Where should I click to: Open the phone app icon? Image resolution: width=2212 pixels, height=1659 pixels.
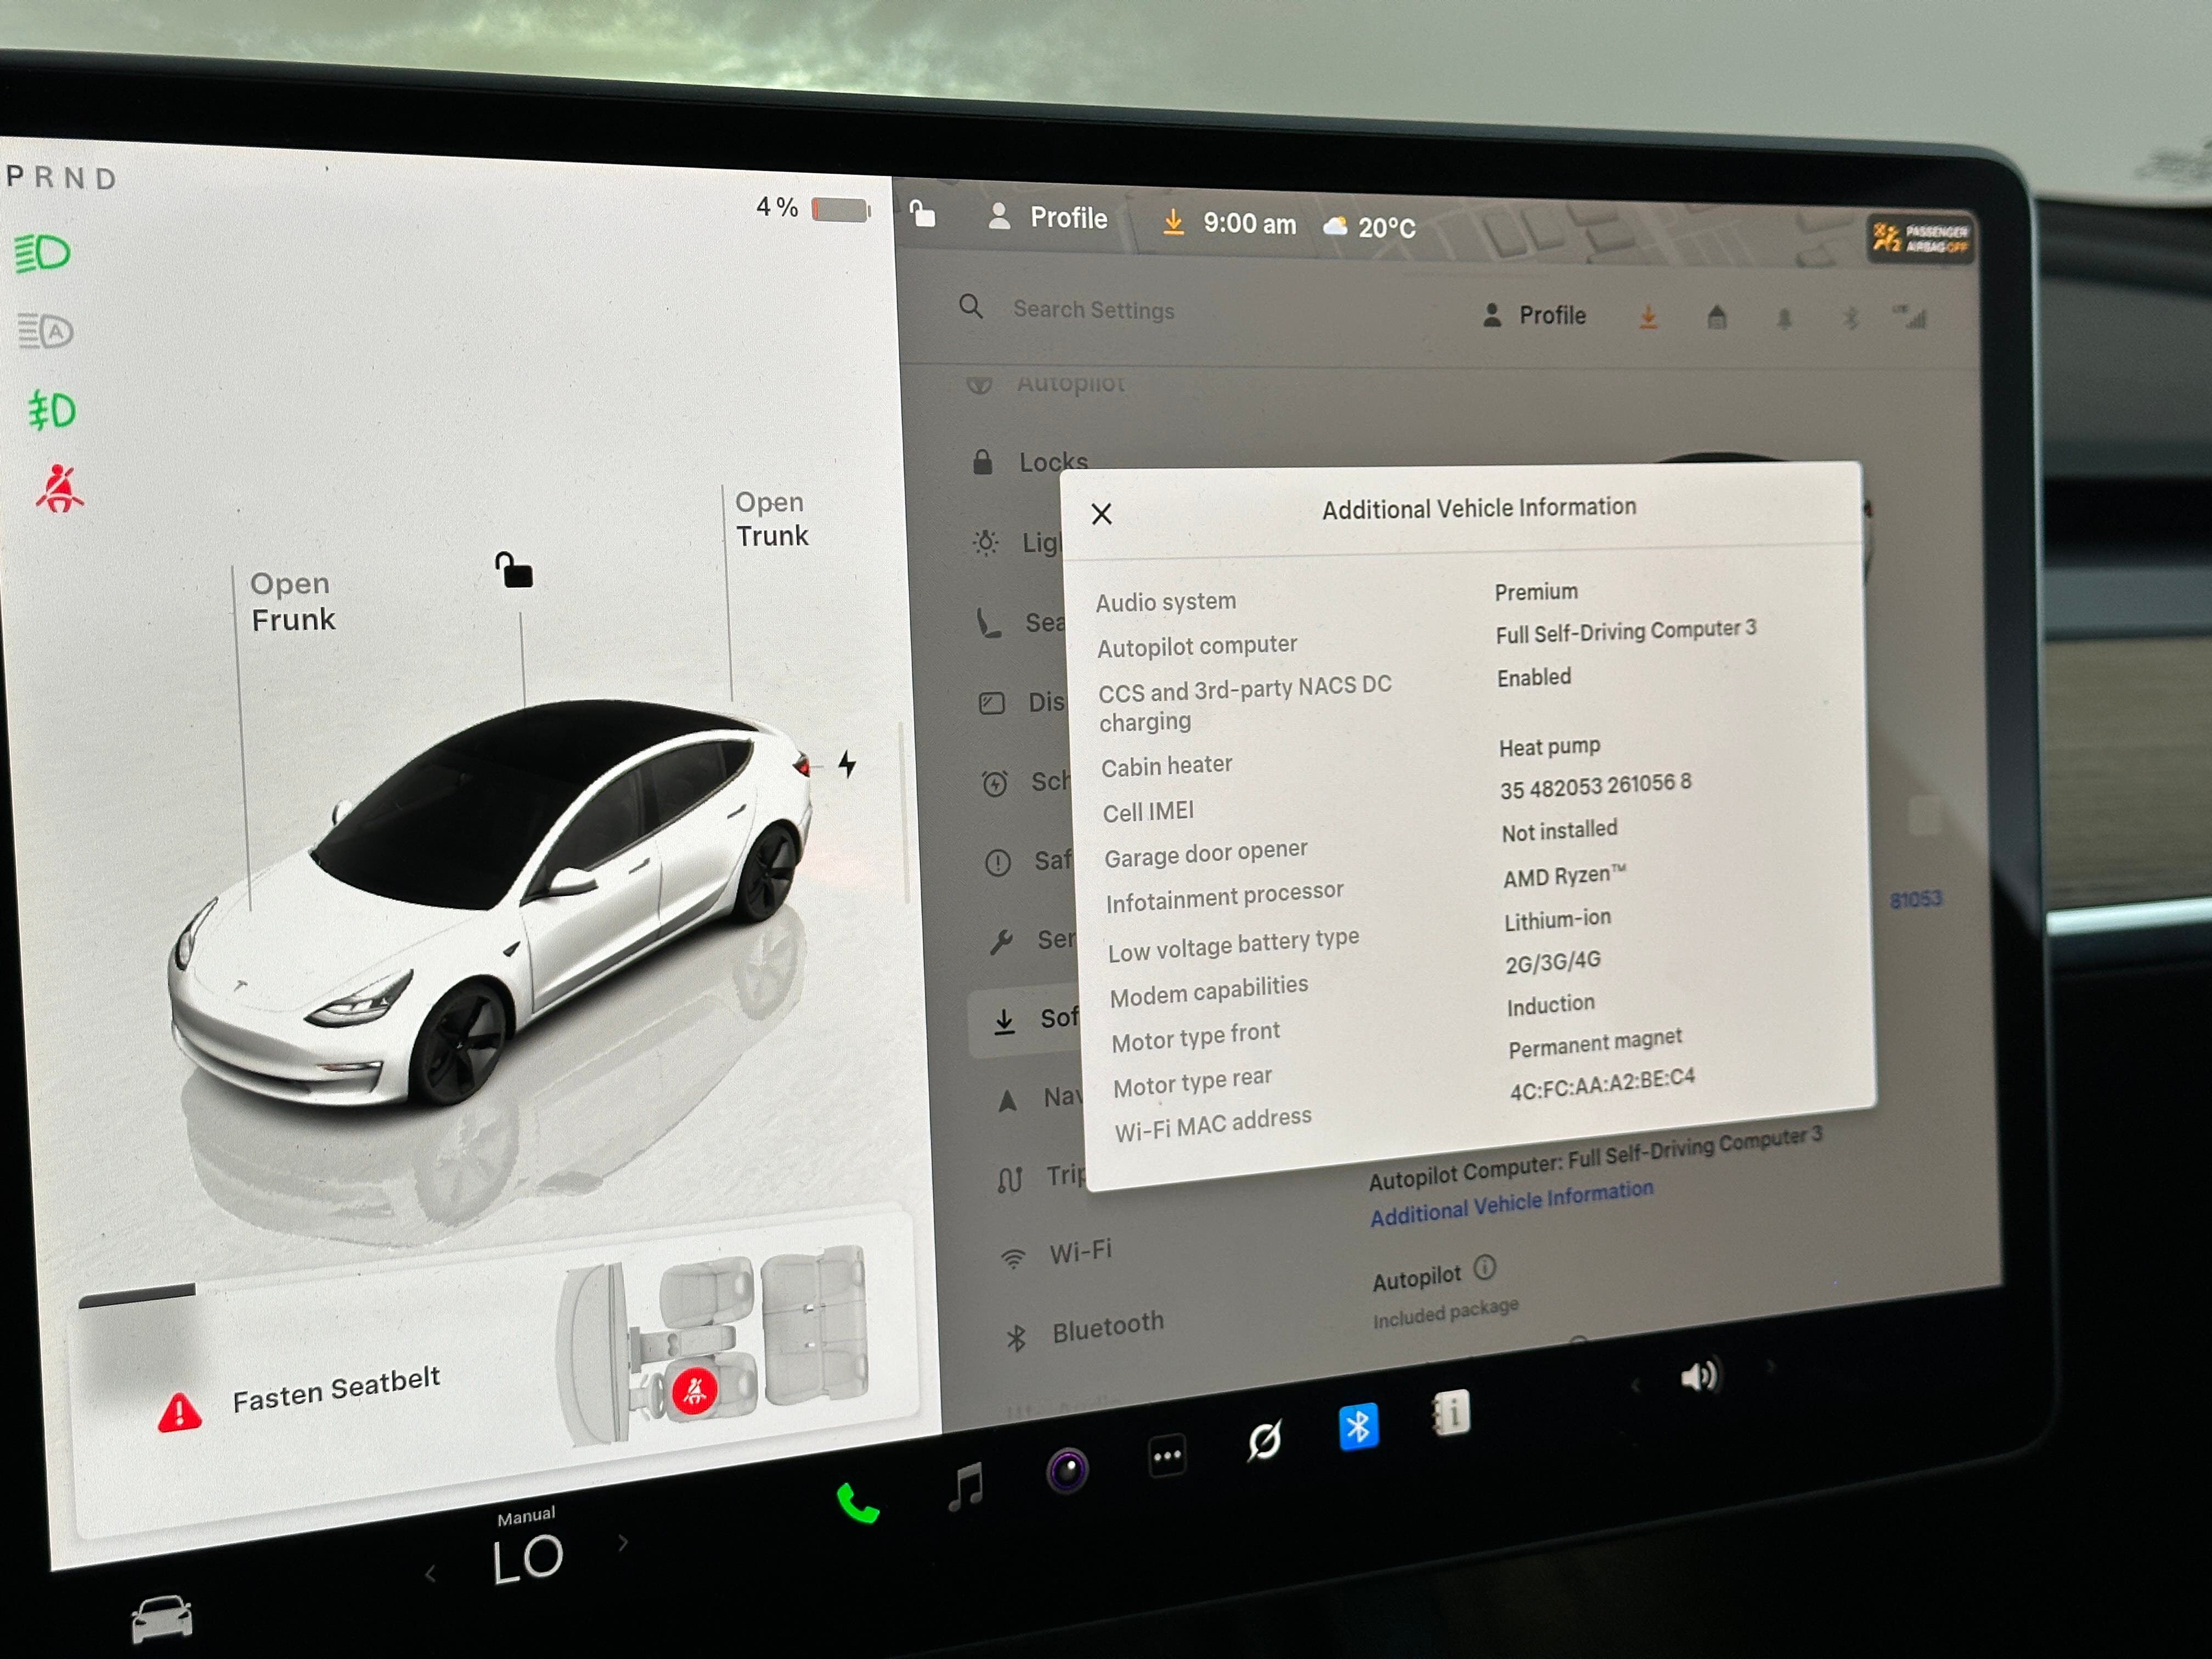click(x=857, y=1503)
